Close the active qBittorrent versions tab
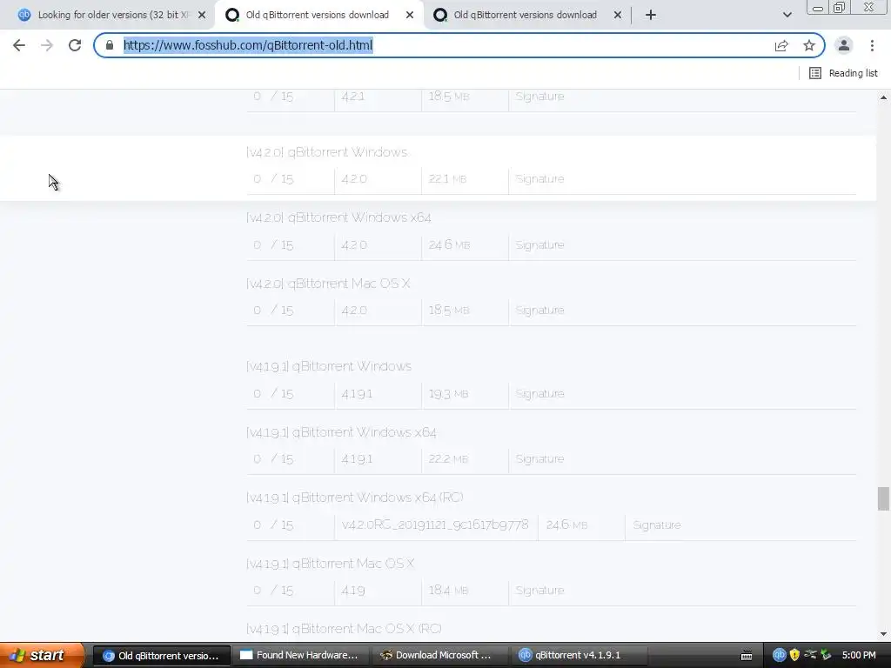The height and width of the screenshot is (668, 891). click(x=410, y=15)
